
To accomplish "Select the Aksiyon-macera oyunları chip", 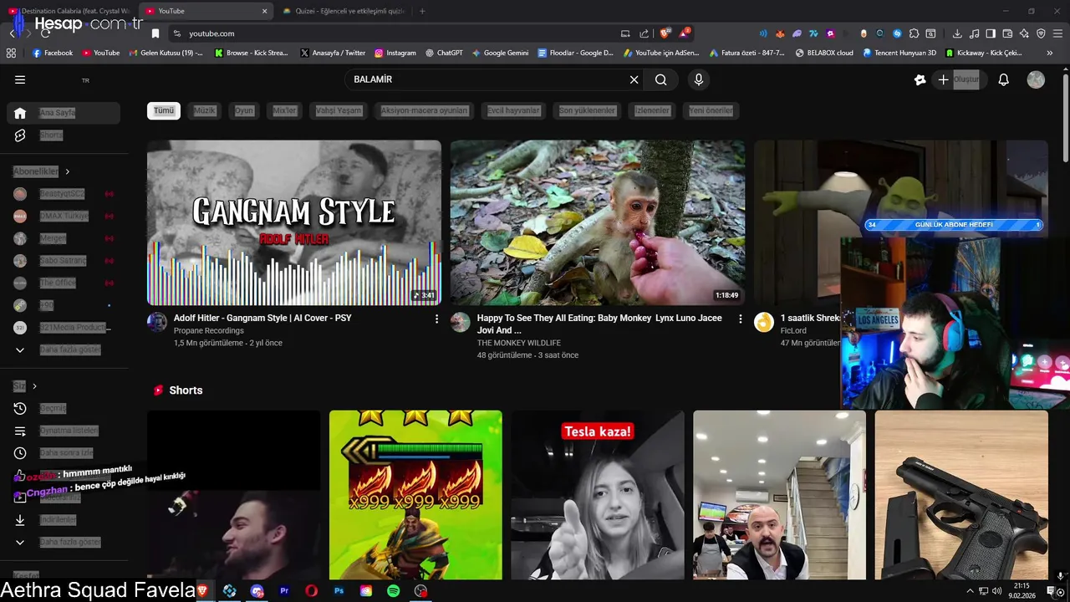I will point(425,110).
